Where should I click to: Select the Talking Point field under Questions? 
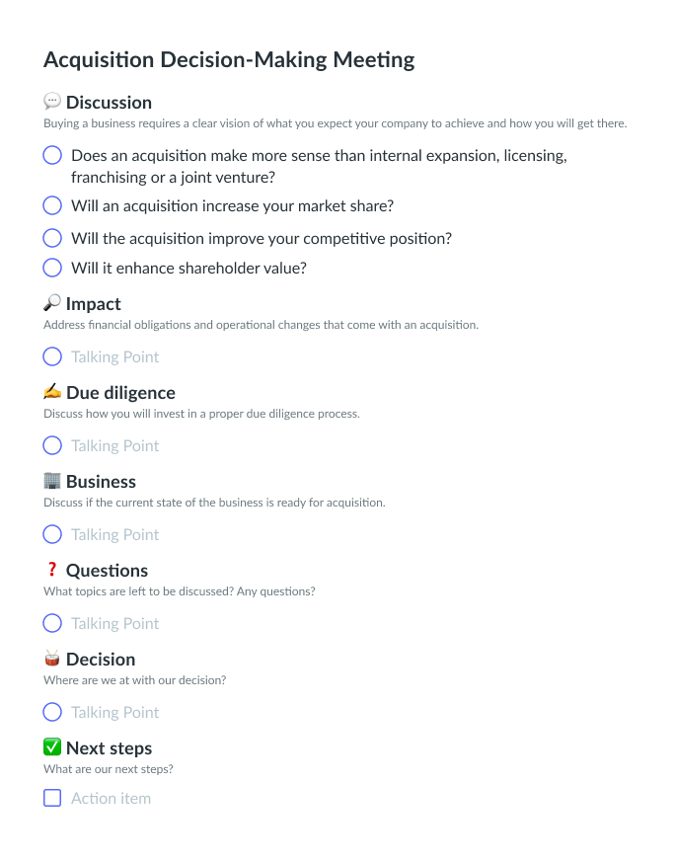pos(114,623)
